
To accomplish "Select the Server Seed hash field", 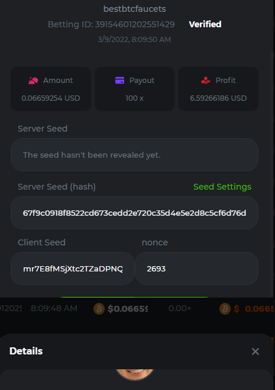I will pos(134,213).
